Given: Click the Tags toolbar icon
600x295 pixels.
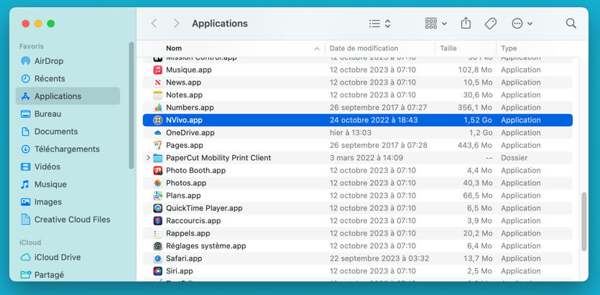Looking at the screenshot, I should [x=491, y=24].
